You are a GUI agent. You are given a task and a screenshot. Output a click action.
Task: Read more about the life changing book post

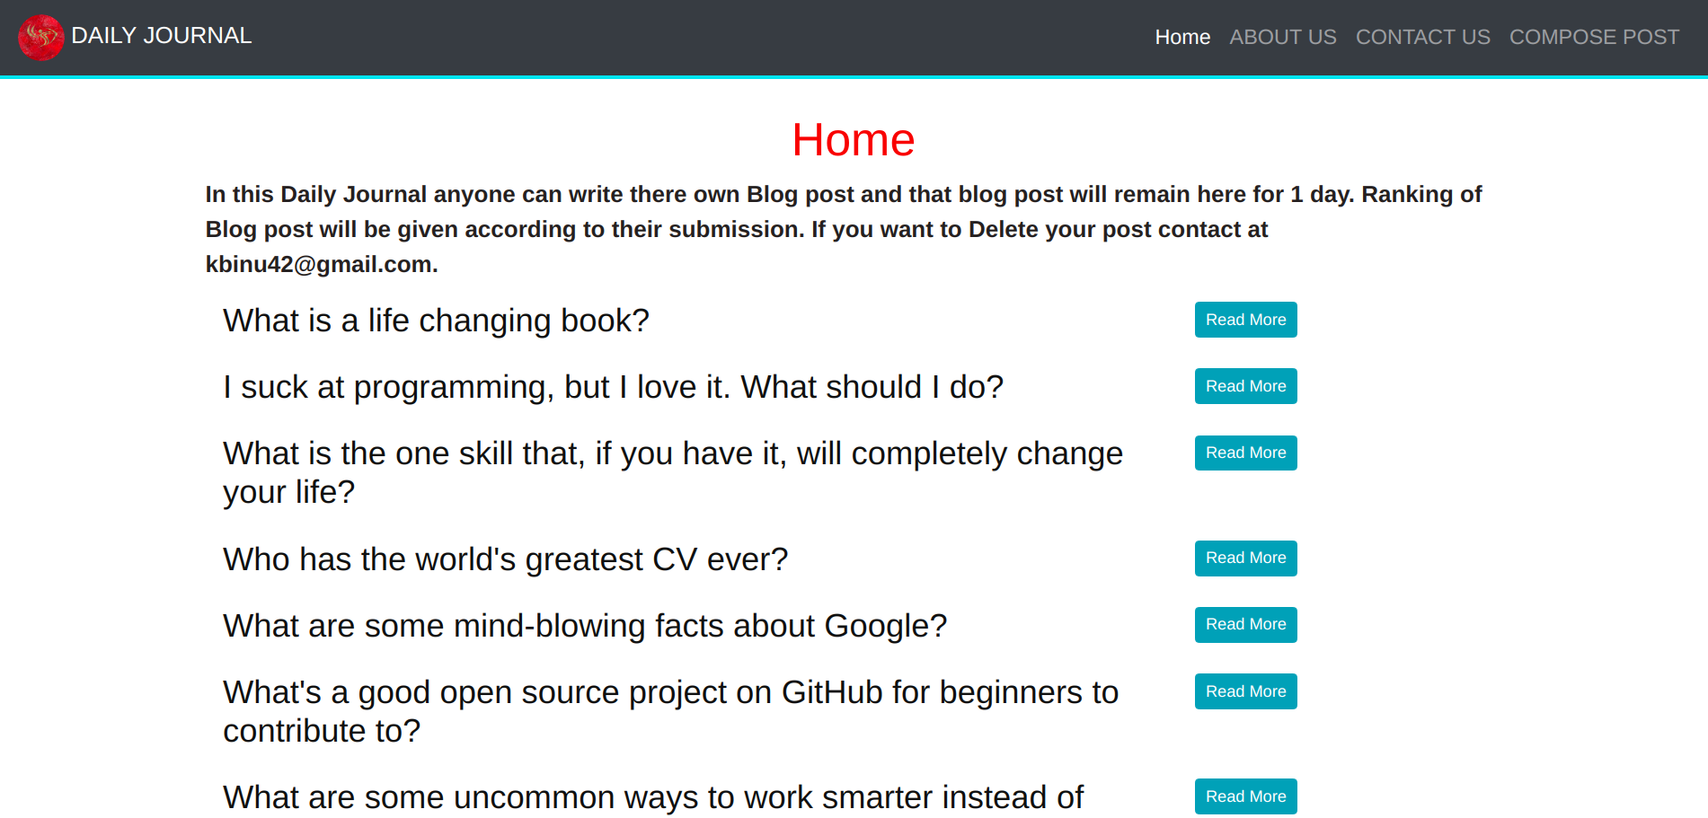[1245, 320]
